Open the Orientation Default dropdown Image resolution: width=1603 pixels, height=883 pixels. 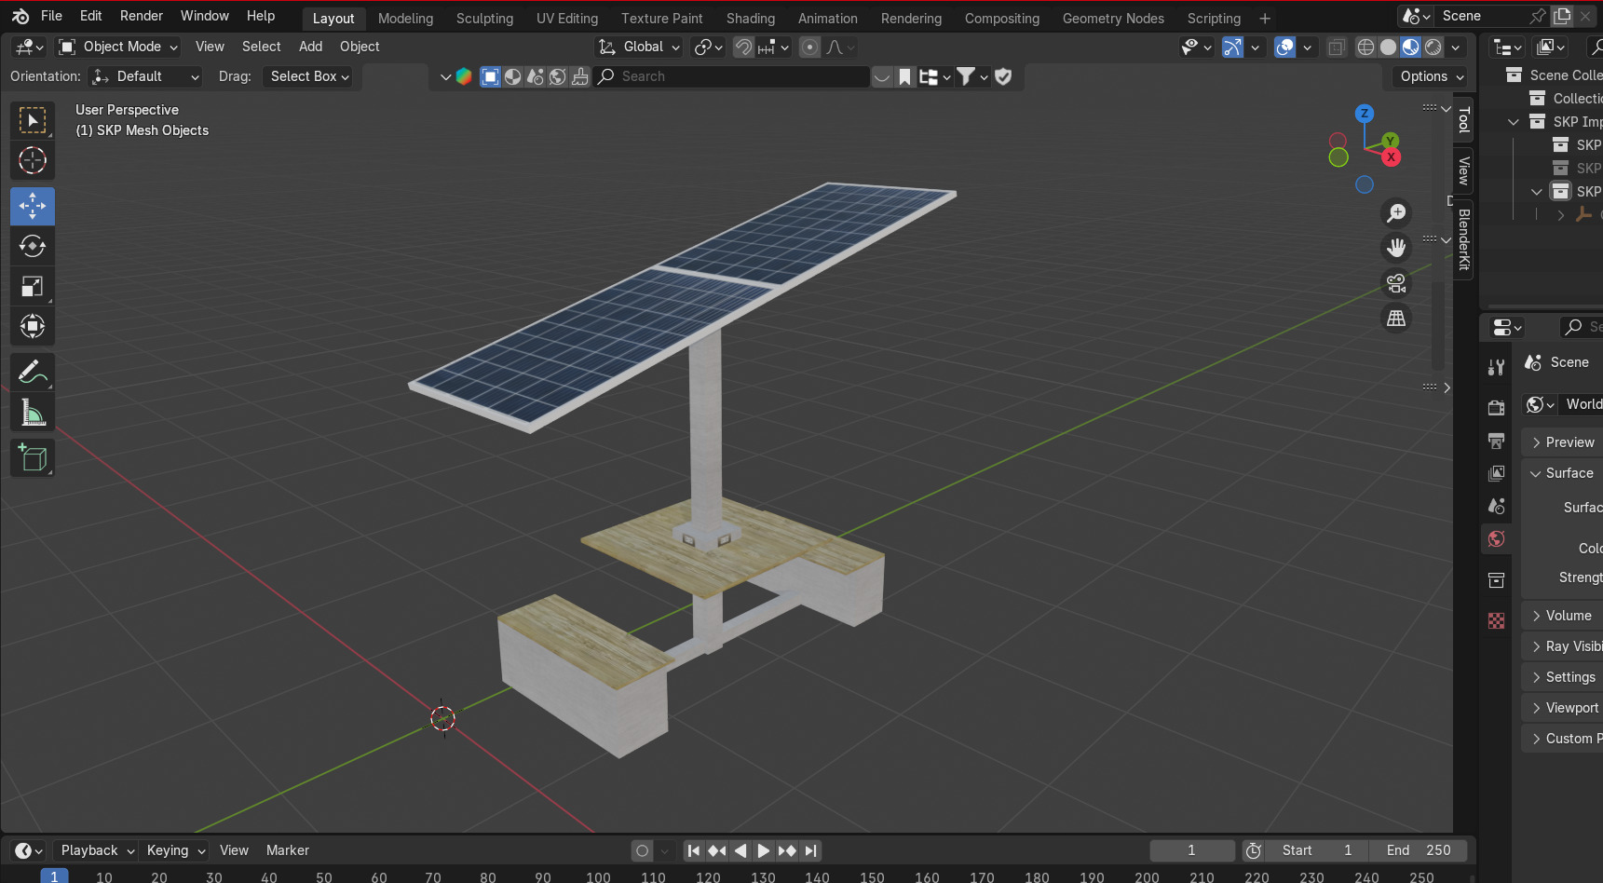coord(145,76)
